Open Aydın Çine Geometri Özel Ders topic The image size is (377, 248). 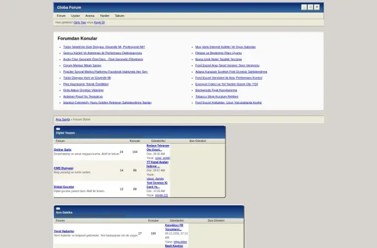click(103, 59)
